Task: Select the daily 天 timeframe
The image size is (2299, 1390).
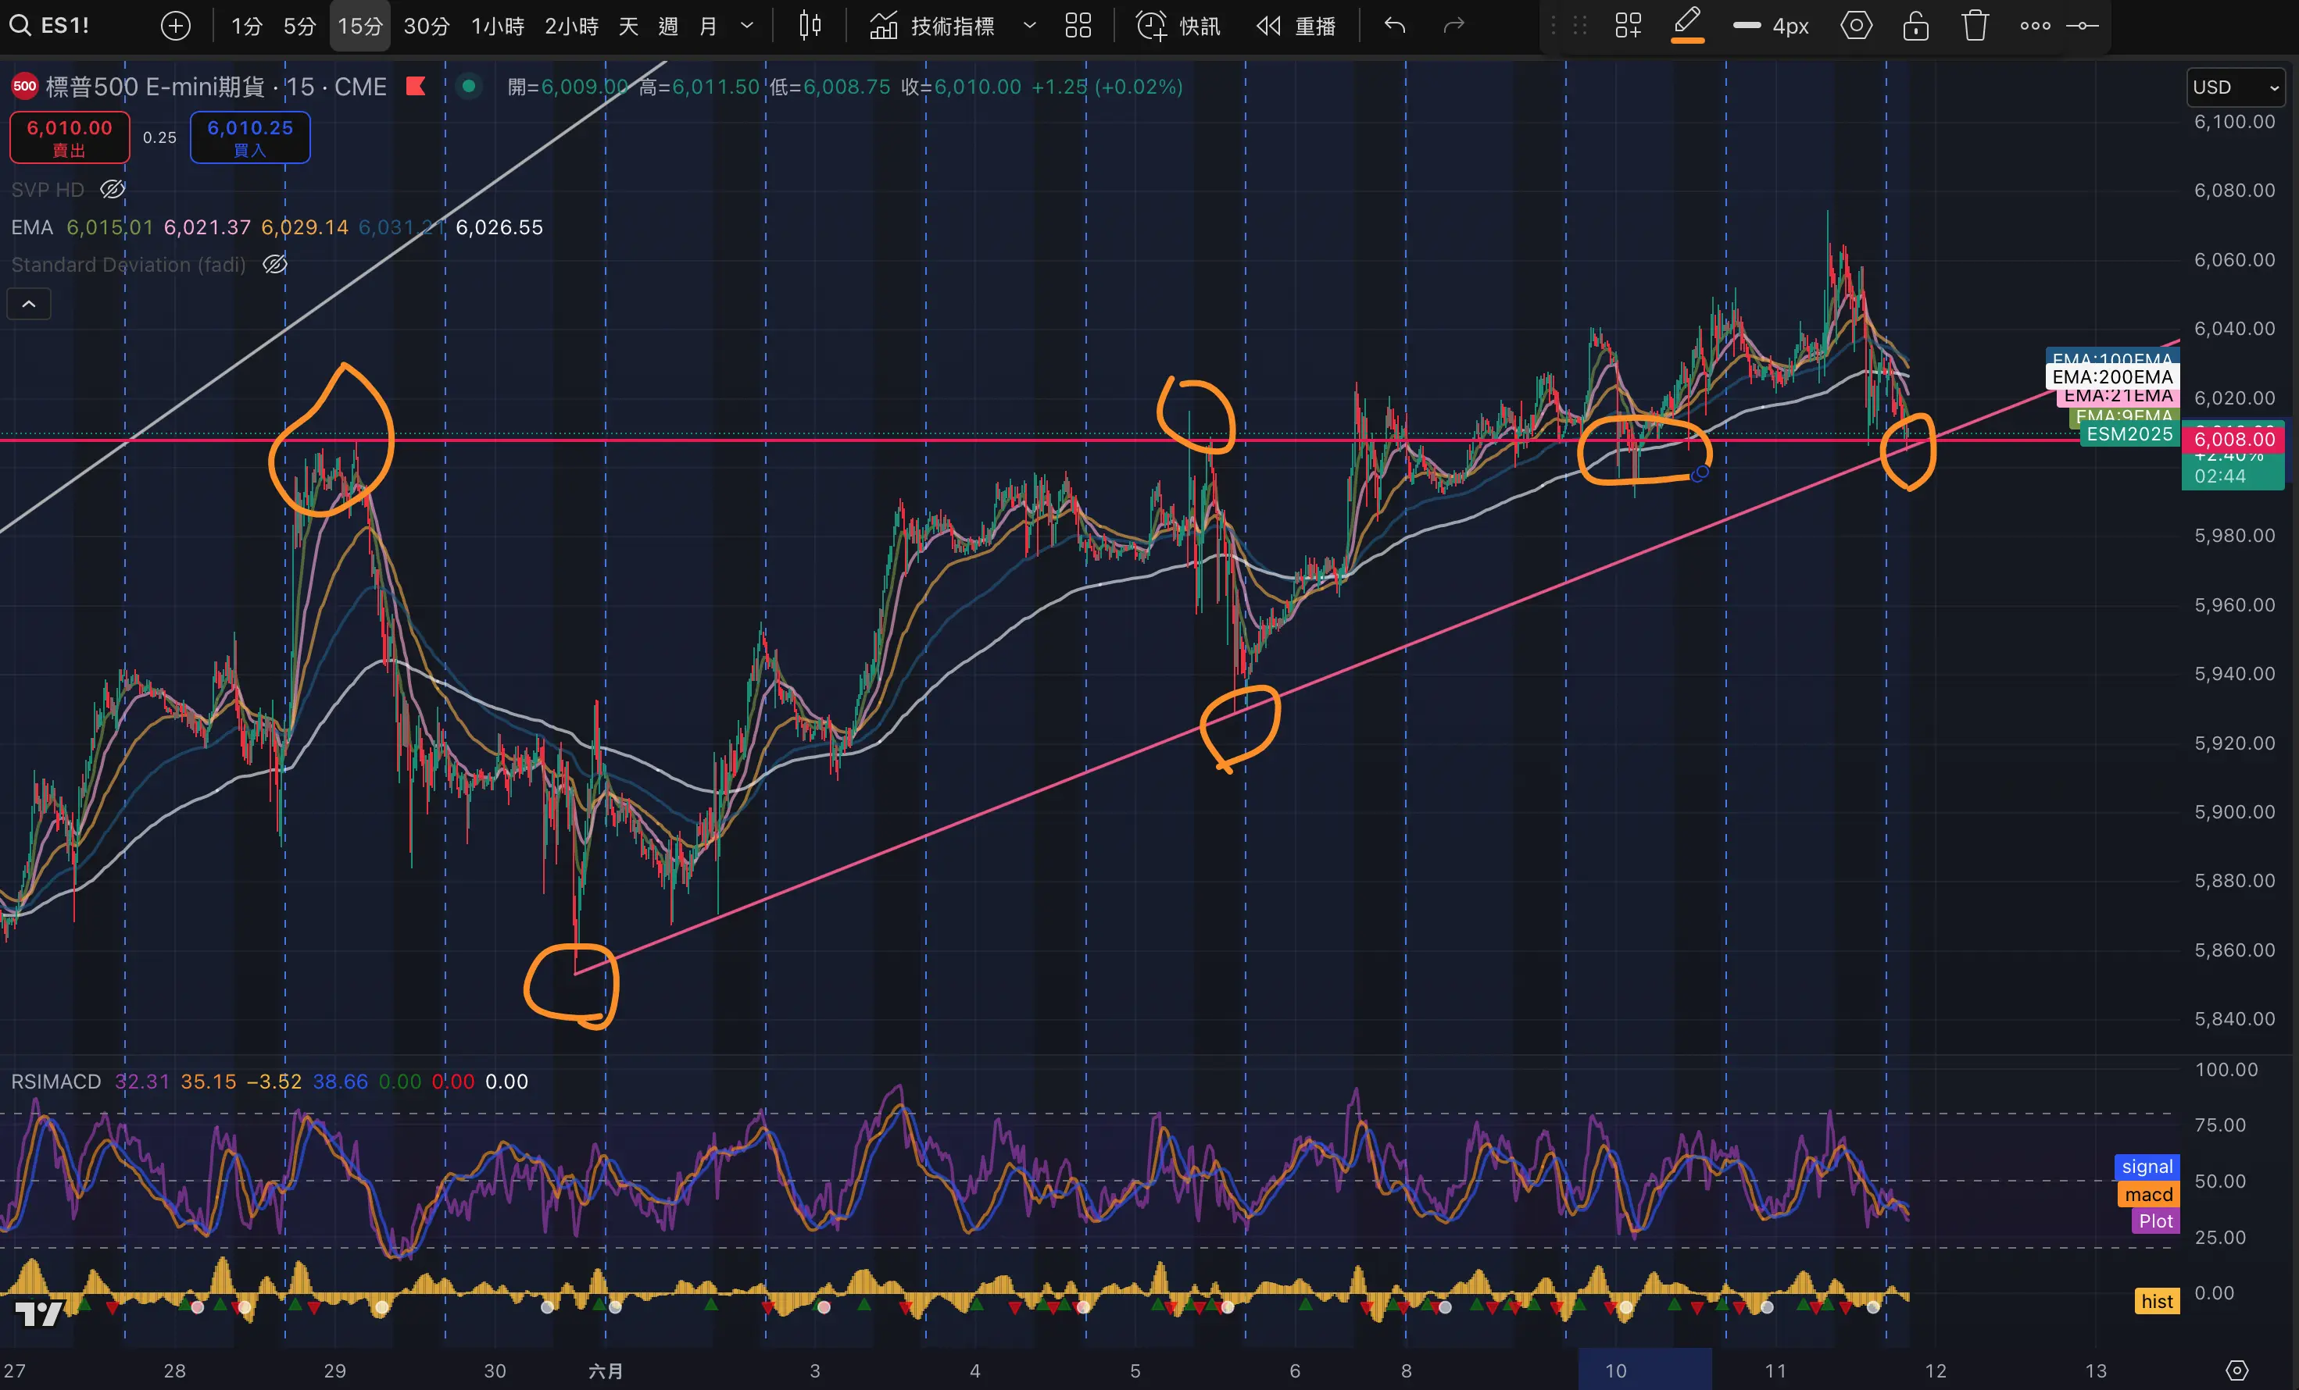Action: tap(629, 25)
